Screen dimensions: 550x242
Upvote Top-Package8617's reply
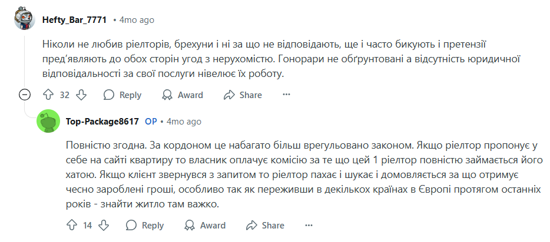[x=72, y=226]
